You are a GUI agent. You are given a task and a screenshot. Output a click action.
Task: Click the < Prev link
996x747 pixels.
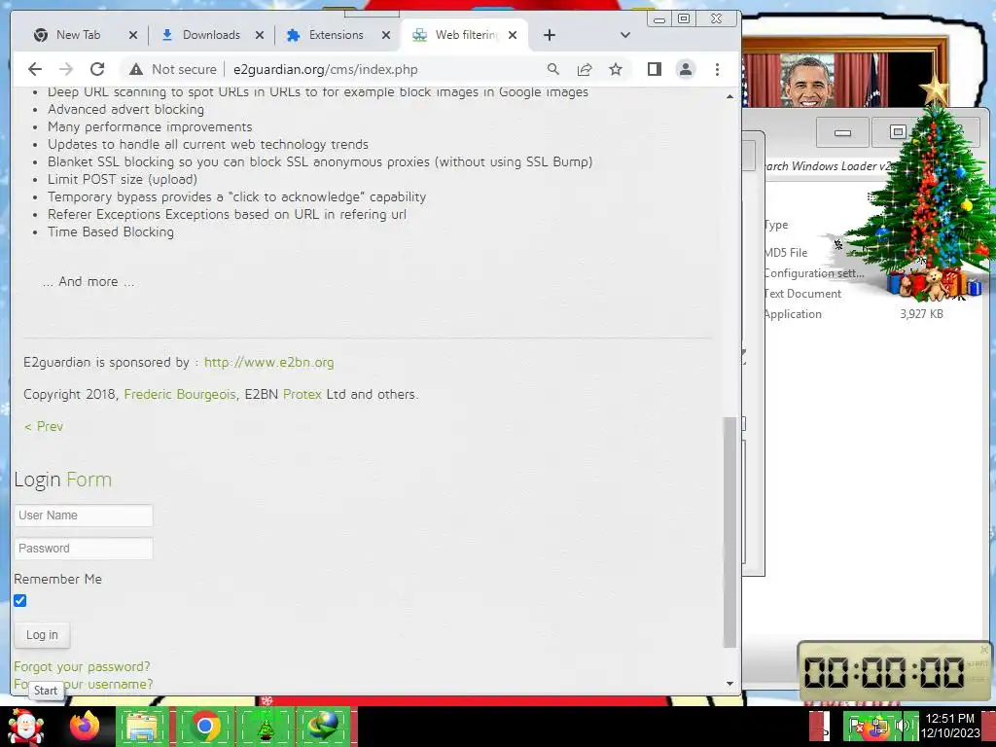[43, 426]
